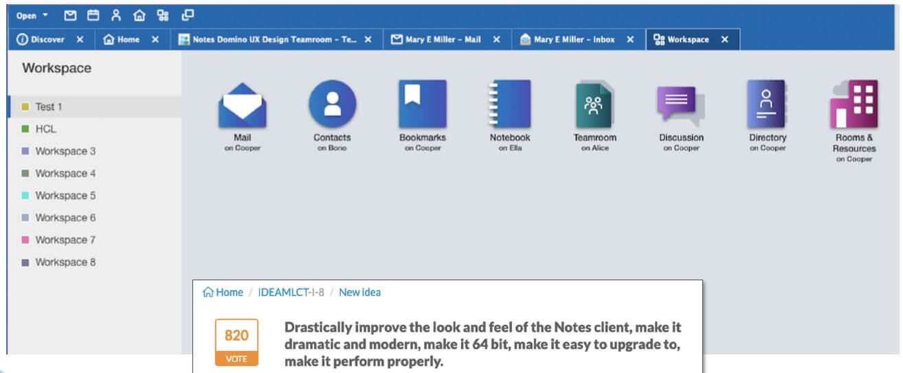903x373 pixels.
Task: Click the New idea breadcrumb link
Action: point(359,292)
